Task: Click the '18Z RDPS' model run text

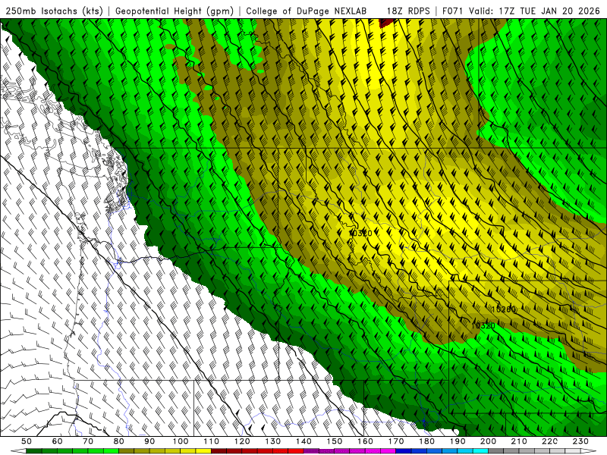Action: 408,11
